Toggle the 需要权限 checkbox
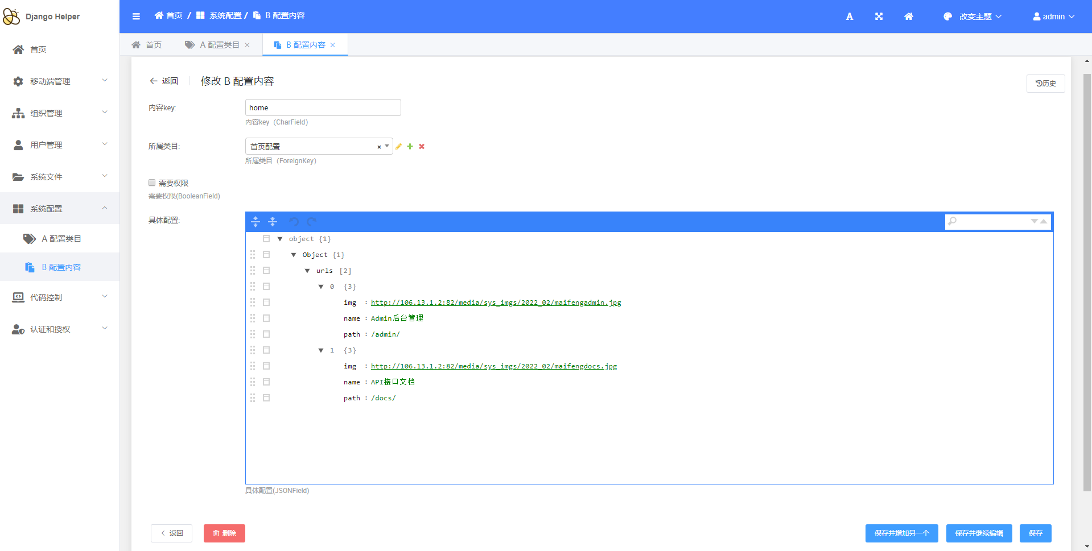Viewport: 1092px width, 551px height. point(152,183)
